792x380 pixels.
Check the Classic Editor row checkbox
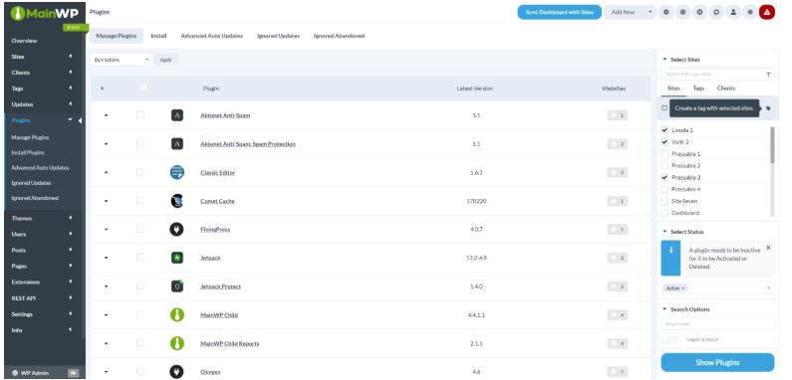tap(139, 172)
